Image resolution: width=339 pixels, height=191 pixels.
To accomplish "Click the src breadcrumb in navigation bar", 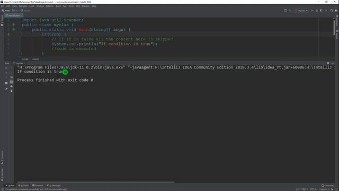I will (x=15, y=11).
